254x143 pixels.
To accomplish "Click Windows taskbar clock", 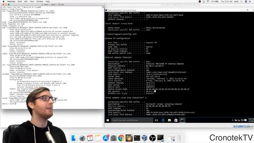I will [251, 120].
